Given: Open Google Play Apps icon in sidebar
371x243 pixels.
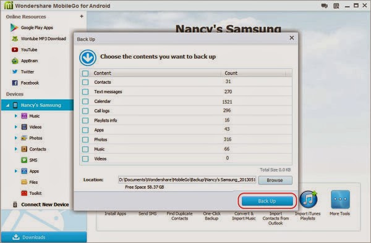Looking at the screenshot, I should (14, 28).
